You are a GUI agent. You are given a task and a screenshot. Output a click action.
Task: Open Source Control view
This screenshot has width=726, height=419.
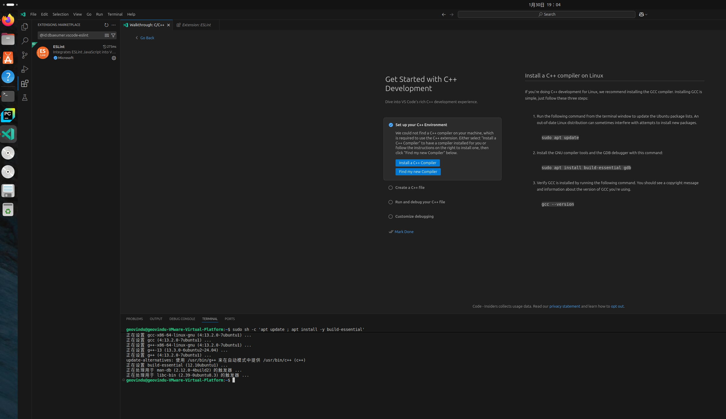tap(25, 55)
